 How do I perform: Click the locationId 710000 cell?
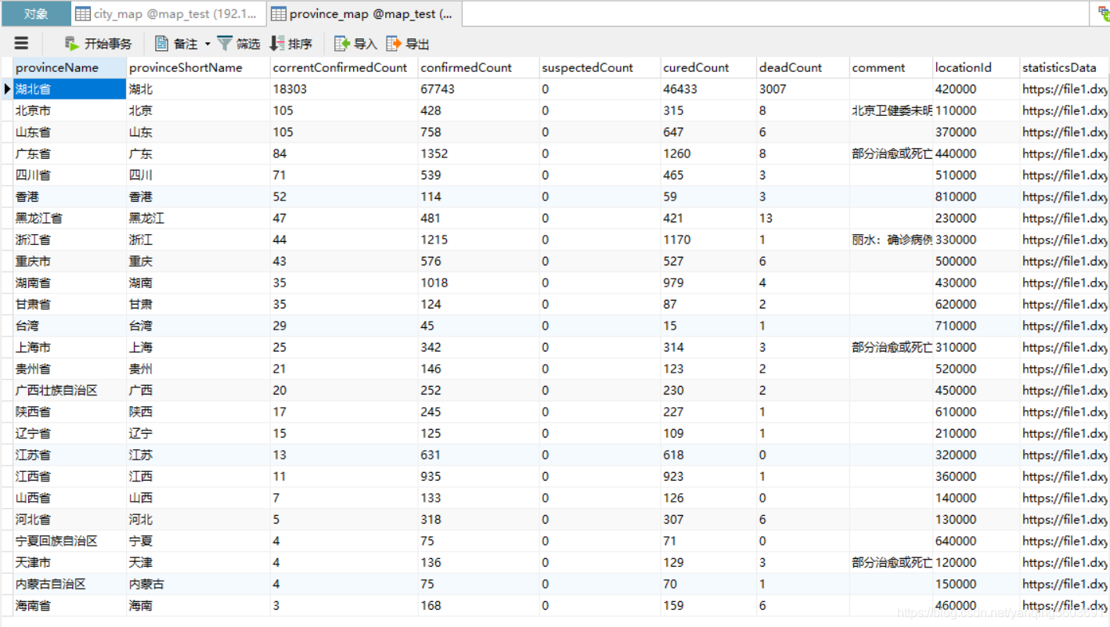point(976,326)
